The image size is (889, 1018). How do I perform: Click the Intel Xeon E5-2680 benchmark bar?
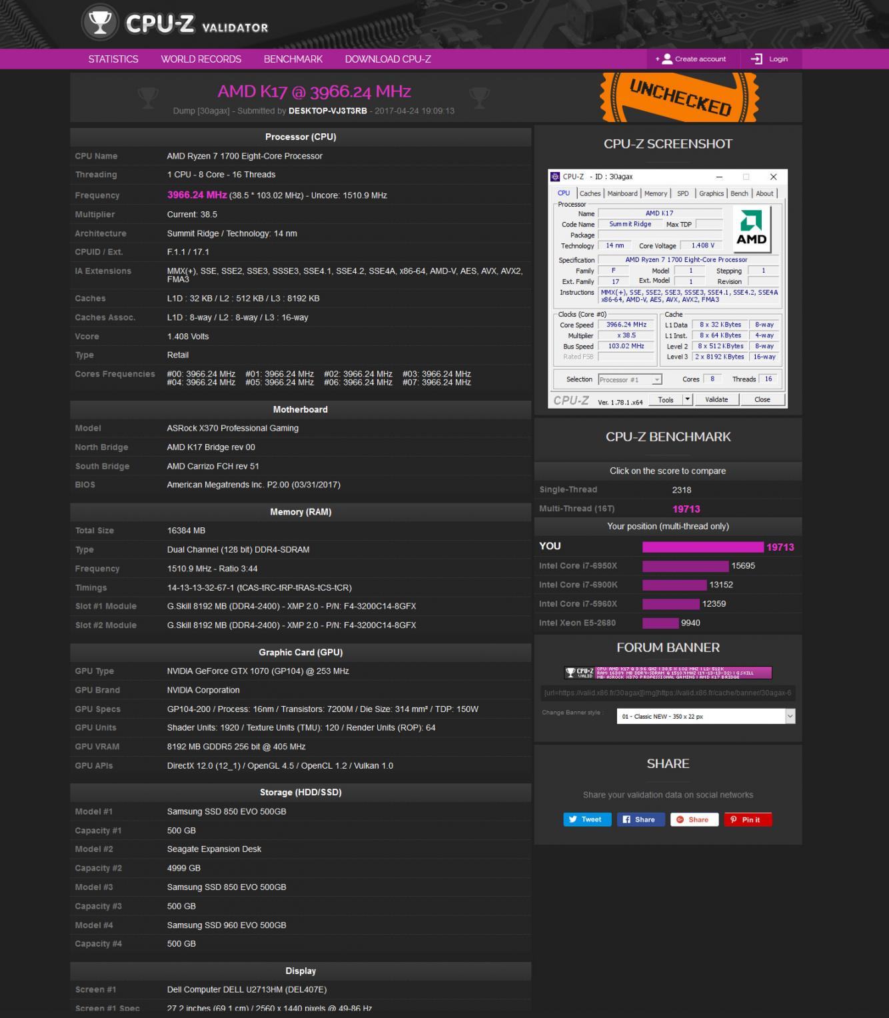click(660, 623)
